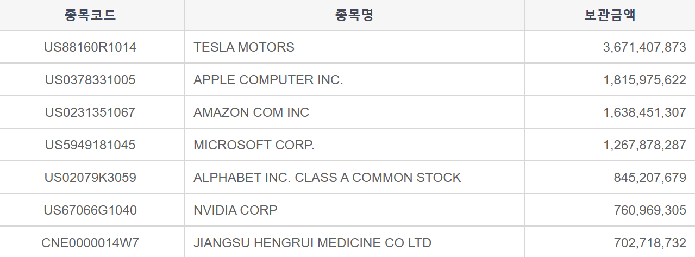This screenshot has height=257, width=695.
Task: Click stock code US0378331005
Action: [x=90, y=80]
